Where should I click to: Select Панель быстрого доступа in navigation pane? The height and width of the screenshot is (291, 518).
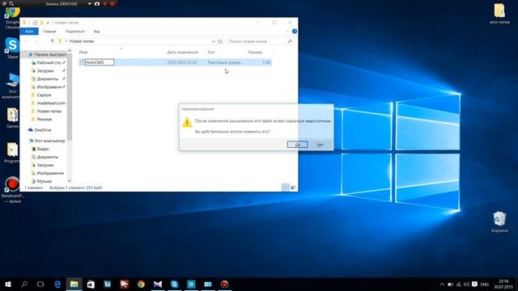click(48, 54)
